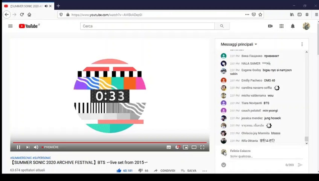Image resolution: width=319 pixels, height=181 pixels.
Task: Show site tracking protection shield info
Action: pos(61,15)
